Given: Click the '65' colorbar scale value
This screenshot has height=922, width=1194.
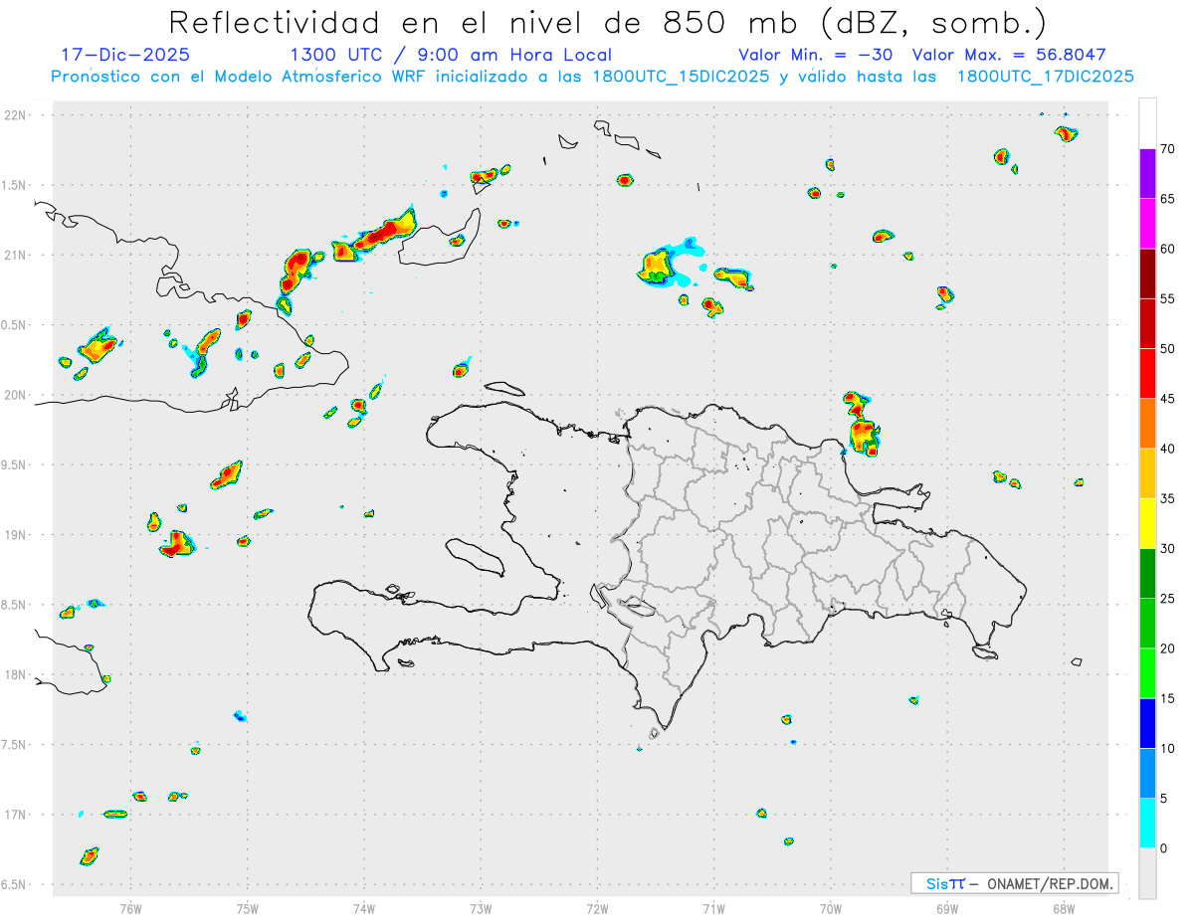Looking at the screenshot, I should (1168, 199).
